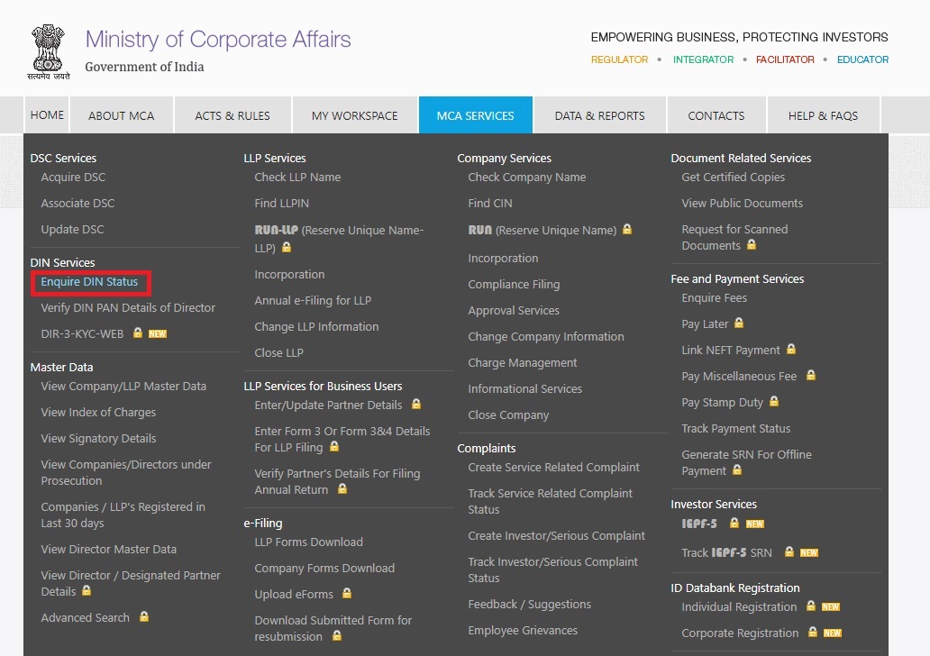This screenshot has height=656, width=930.
Task: Open the ABOUT MCA menu
Action: click(122, 115)
